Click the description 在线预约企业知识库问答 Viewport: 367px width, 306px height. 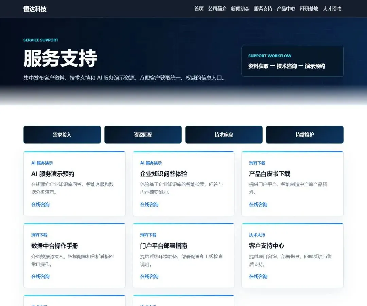(x=73, y=188)
